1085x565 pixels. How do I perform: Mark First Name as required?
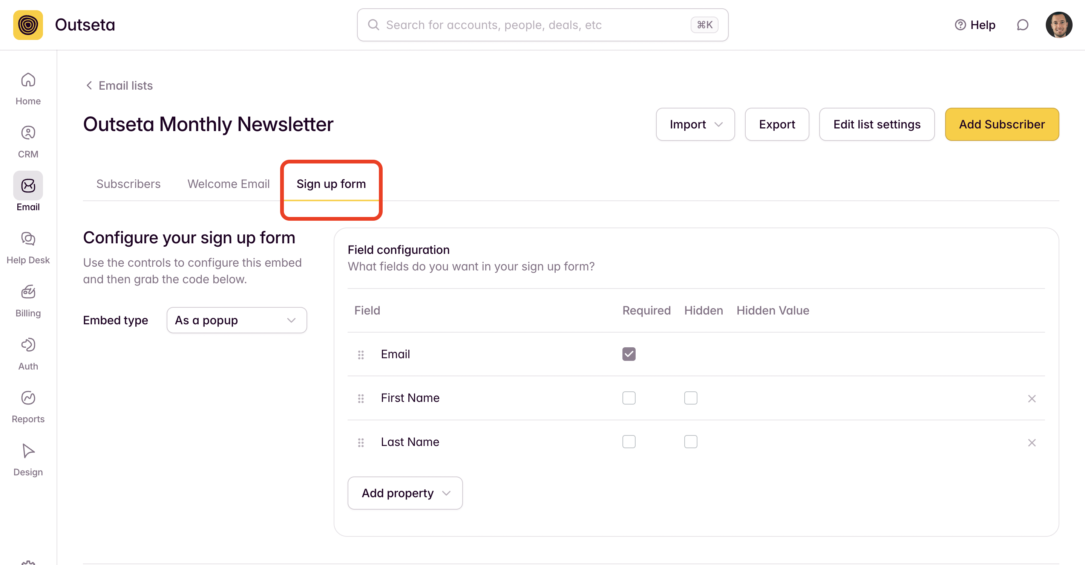coord(628,398)
